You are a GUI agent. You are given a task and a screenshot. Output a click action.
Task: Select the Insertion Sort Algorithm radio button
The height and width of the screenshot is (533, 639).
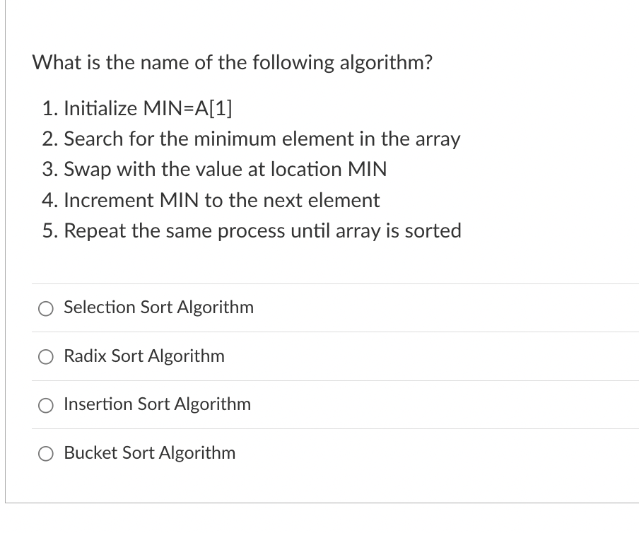tap(46, 405)
